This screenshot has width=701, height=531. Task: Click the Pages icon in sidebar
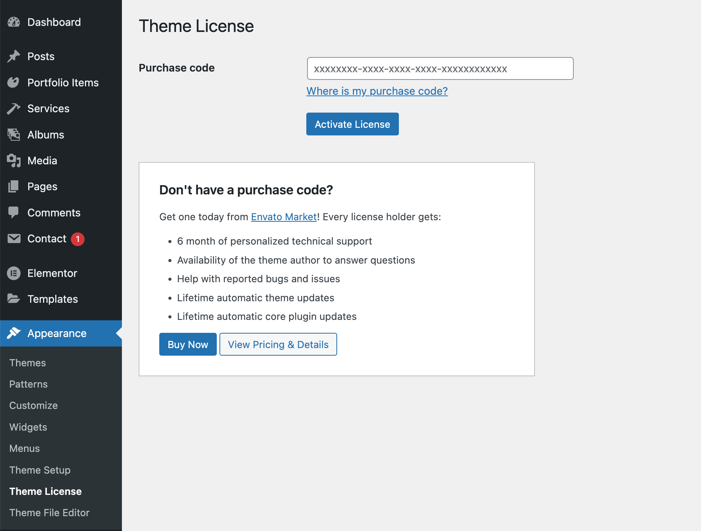point(14,187)
